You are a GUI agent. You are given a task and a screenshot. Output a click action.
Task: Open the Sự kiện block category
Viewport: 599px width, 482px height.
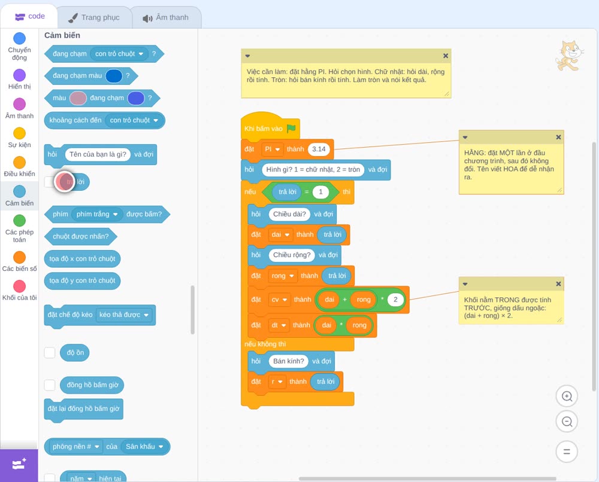(19, 138)
